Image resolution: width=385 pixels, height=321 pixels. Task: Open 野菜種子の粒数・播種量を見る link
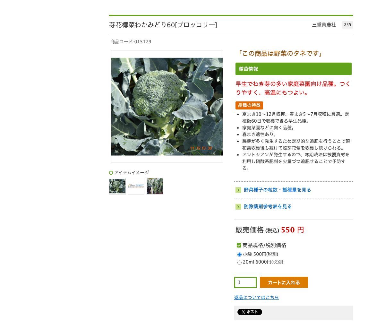click(x=278, y=190)
